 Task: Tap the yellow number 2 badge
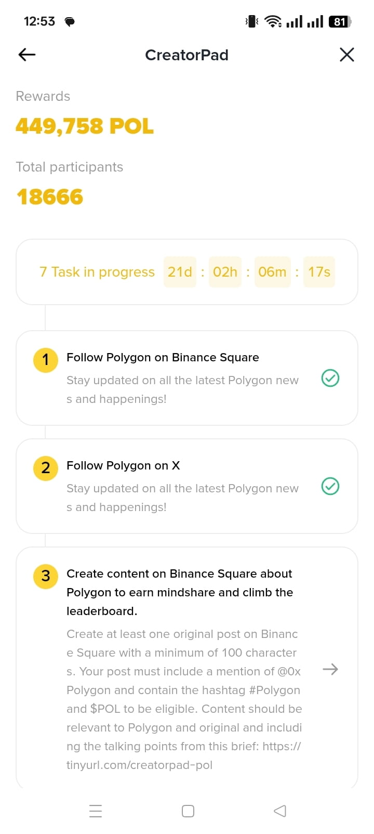tap(46, 468)
